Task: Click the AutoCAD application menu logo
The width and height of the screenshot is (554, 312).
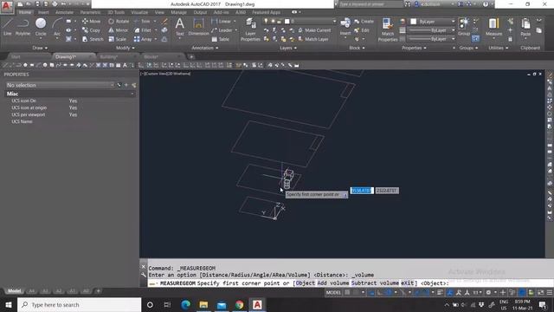Action: (x=7, y=6)
